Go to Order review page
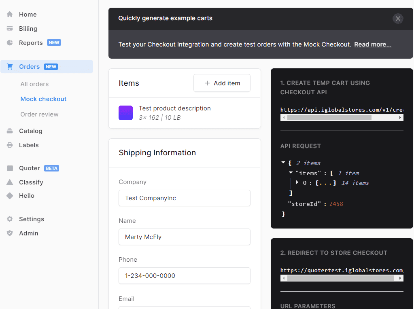 (39, 114)
